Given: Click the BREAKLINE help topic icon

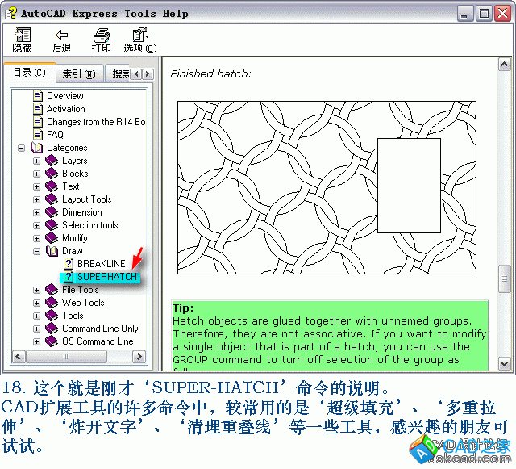Looking at the screenshot, I should click(x=69, y=264).
